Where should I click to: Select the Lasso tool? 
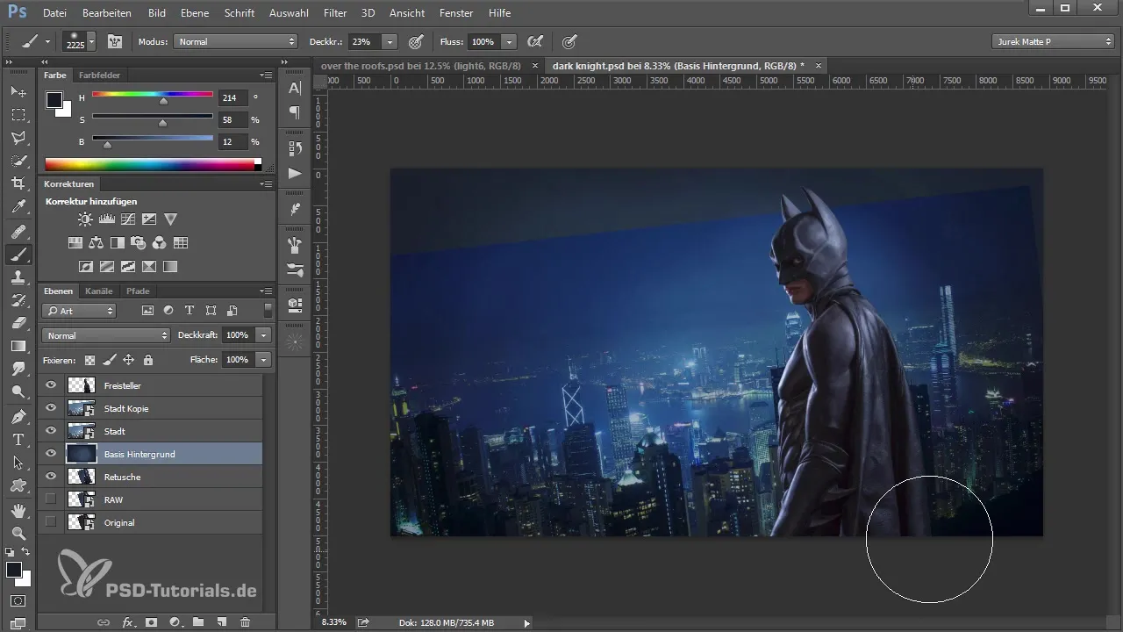pos(18,138)
